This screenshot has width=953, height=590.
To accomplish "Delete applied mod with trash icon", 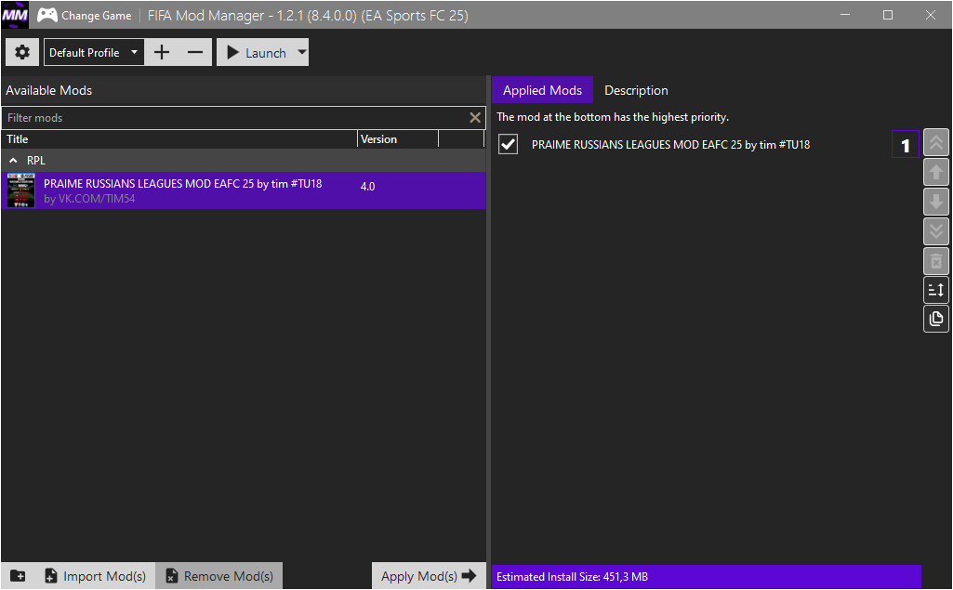I will [x=936, y=261].
